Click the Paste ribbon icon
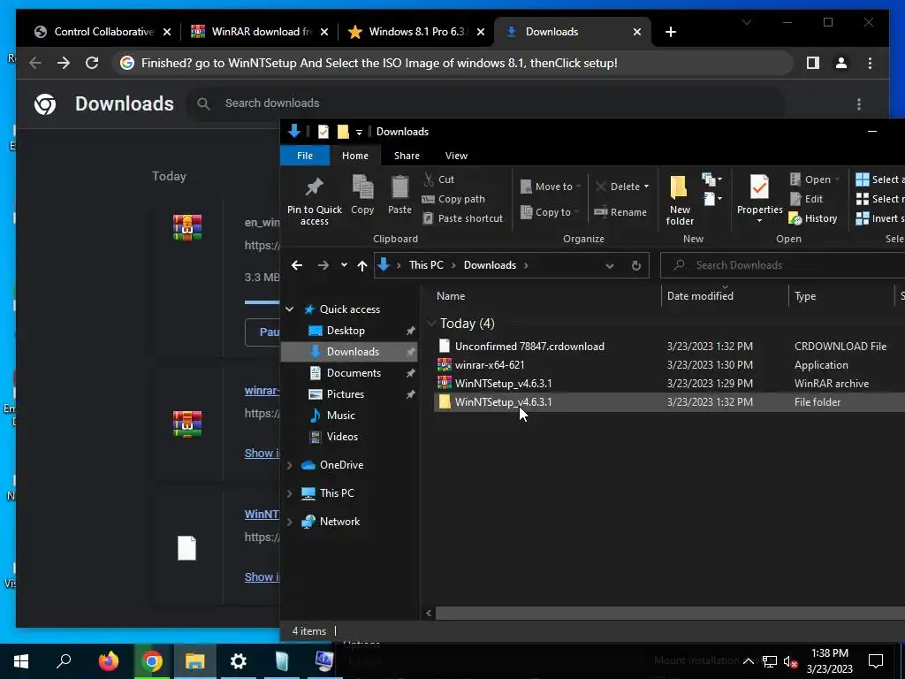Image resolution: width=905 pixels, height=679 pixels. [x=399, y=195]
